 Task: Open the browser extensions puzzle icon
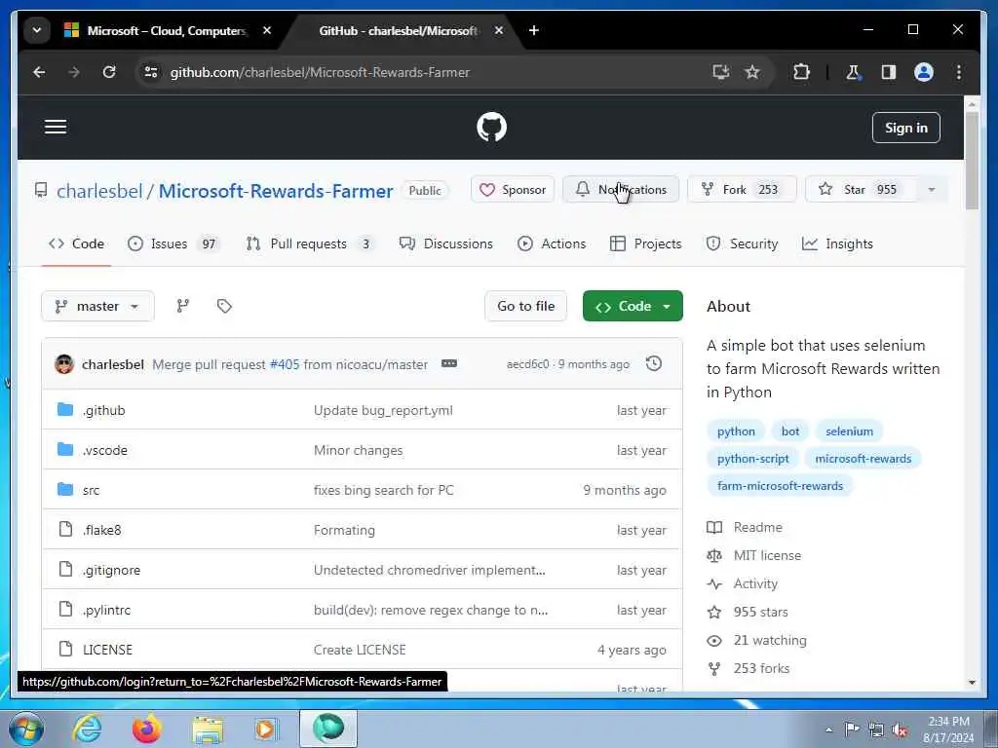[801, 72]
